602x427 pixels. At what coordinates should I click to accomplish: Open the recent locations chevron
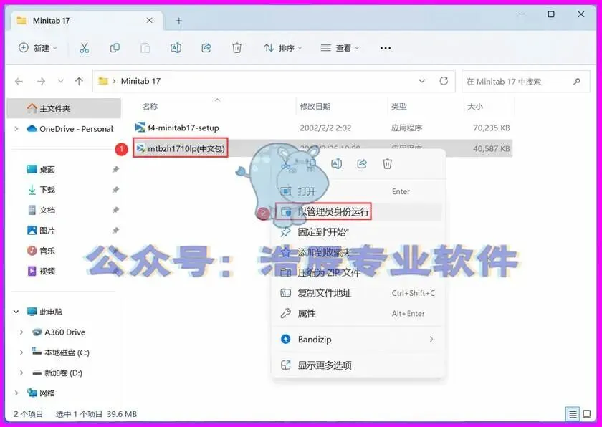point(61,82)
